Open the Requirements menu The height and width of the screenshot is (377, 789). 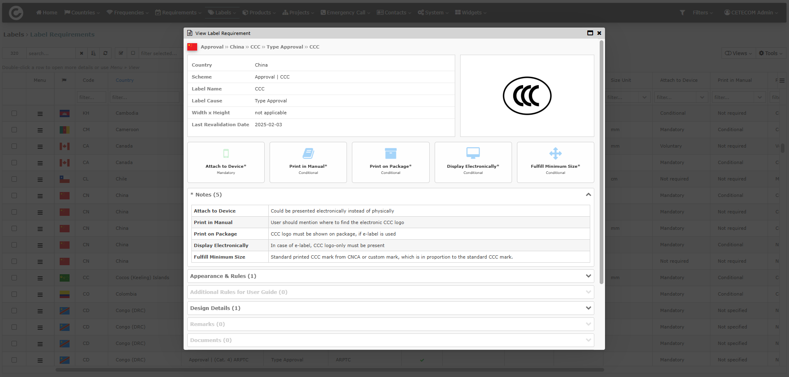pyautogui.click(x=178, y=13)
